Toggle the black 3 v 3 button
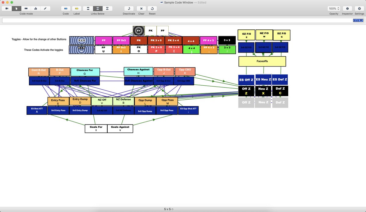This screenshot has width=366, height=212. (x=227, y=40)
